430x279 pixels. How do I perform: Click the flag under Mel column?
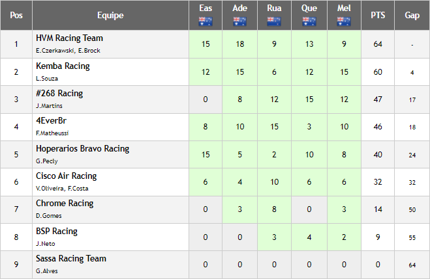click(344, 21)
